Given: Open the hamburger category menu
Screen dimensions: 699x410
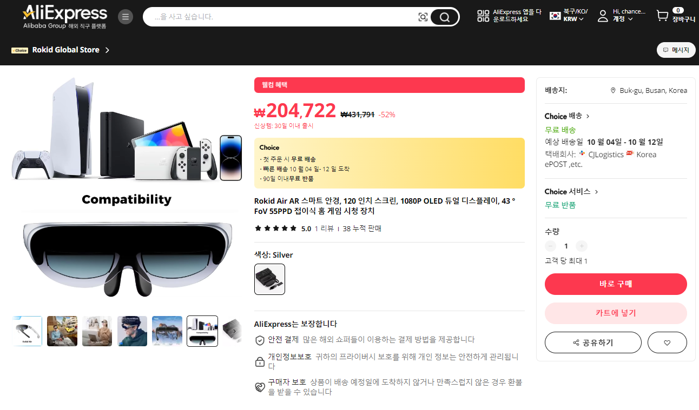Looking at the screenshot, I should click(x=126, y=17).
